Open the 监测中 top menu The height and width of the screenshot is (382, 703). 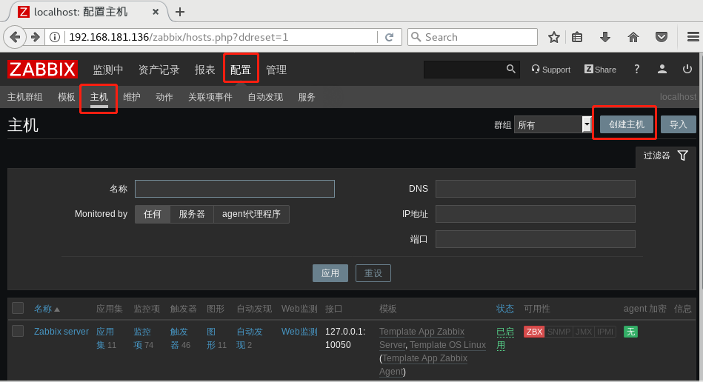pos(107,70)
